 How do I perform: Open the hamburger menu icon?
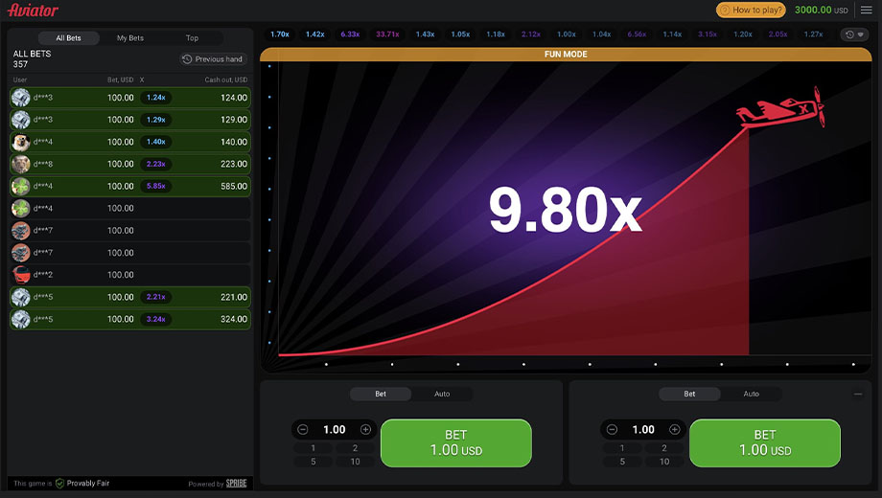pyautogui.click(x=867, y=11)
